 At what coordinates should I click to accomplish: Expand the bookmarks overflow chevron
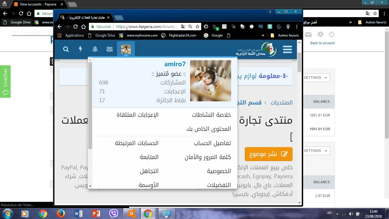click(263, 35)
